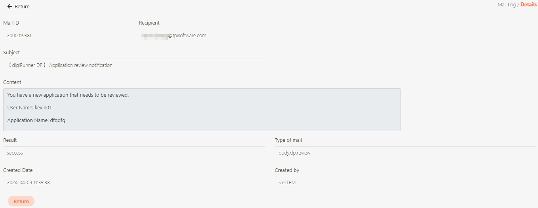Screen dimensions: 538x208
Task: Click the Mail ID value 2000019386
Action: (x=20, y=36)
